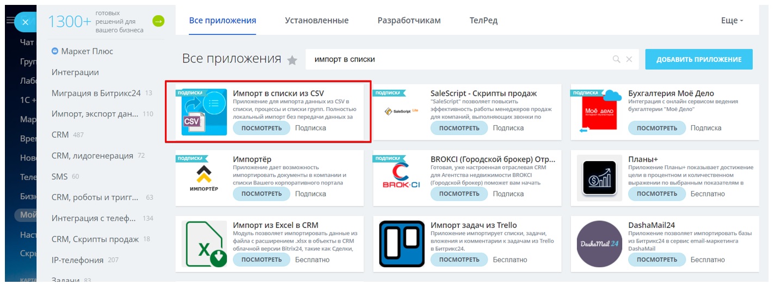Click into the app search input field

pyautogui.click(x=457, y=59)
